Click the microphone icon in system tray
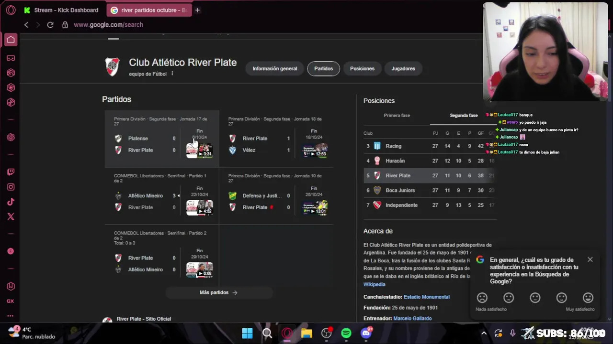 512,333
